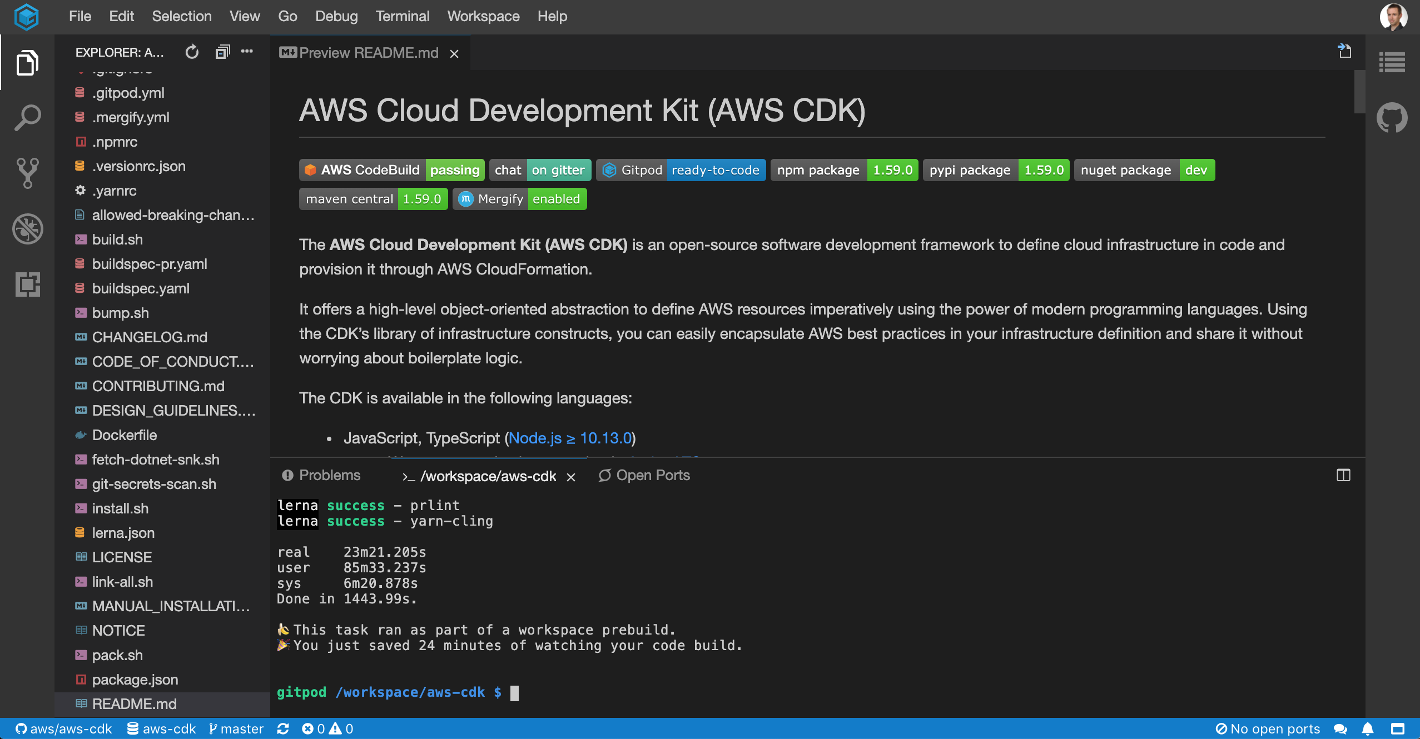
Task: Switch to the Problems tab
Action: click(x=321, y=475)
